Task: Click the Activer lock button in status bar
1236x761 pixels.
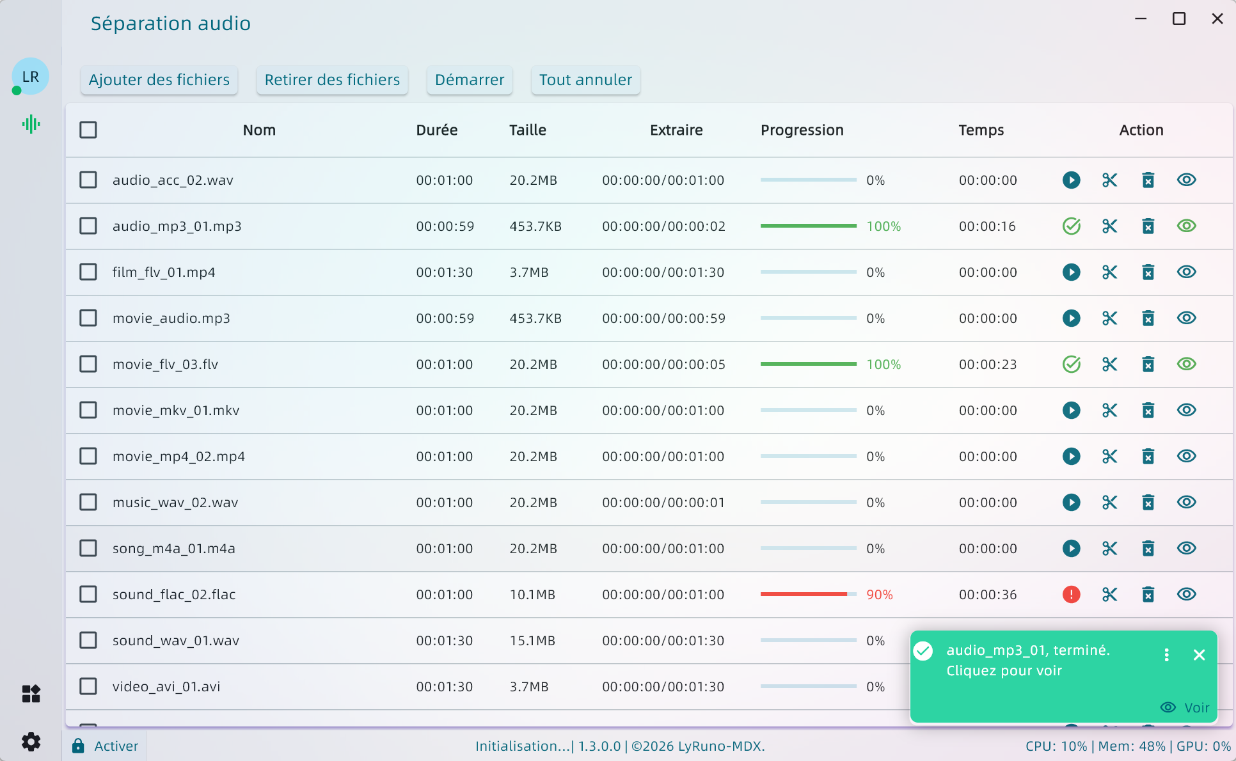Action: coord(105,746)
